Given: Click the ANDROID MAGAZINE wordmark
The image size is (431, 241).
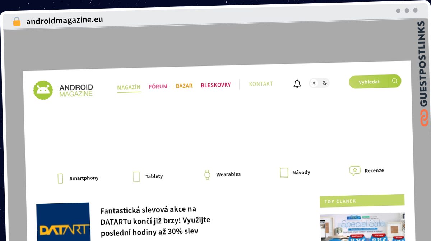Looking at the screenshot, I should click(76, 90).
